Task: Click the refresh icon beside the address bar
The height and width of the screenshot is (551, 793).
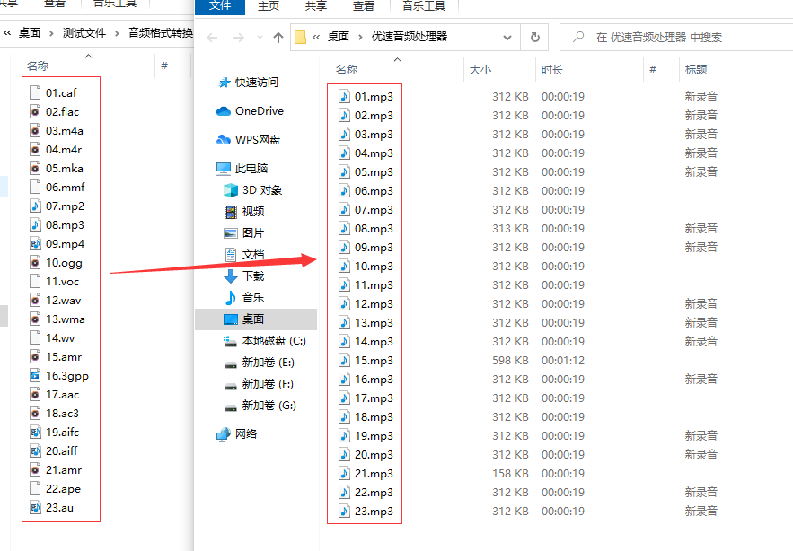Action: (x=533, y=37)
